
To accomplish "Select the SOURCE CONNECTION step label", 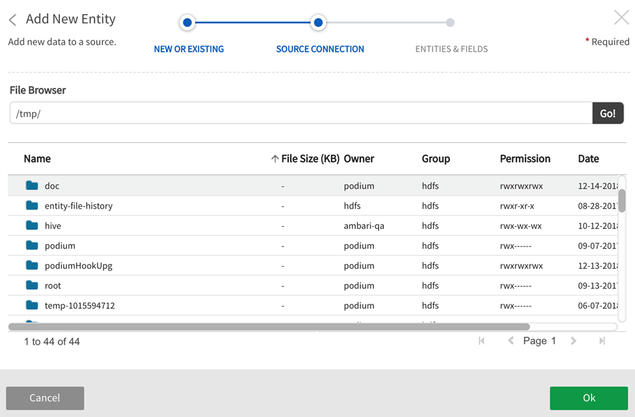I will 320,49.
